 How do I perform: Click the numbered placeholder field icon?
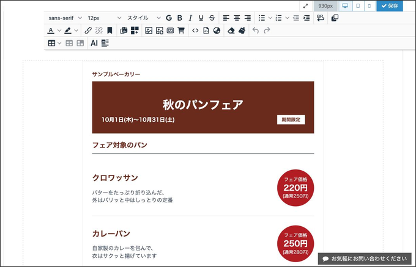point(170,30)
